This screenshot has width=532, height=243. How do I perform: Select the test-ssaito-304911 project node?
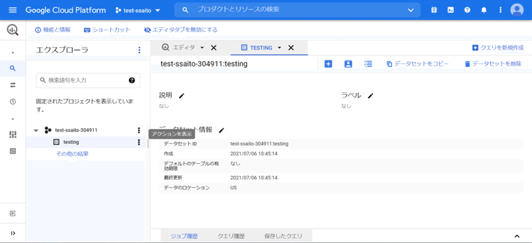point(76,130)
